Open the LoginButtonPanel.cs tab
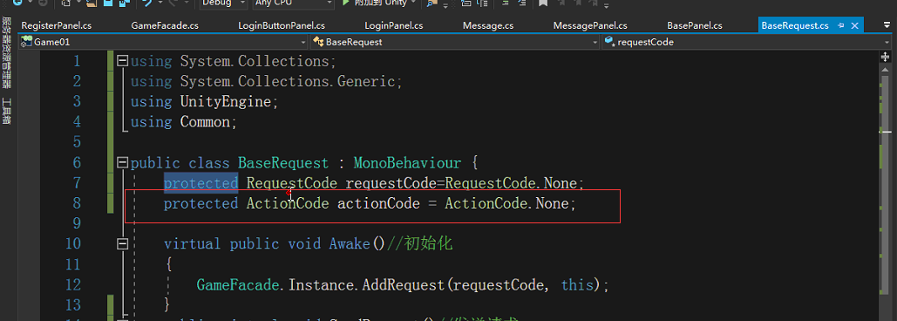 click(281, 26)
